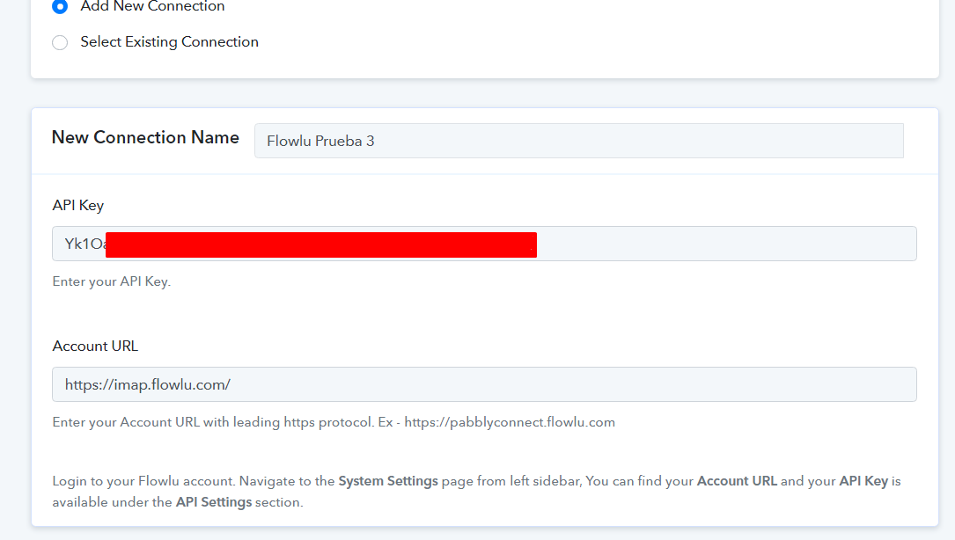955x540 pixels.
Task: Select the Add New Connection radio button
Action: point(60,6)
